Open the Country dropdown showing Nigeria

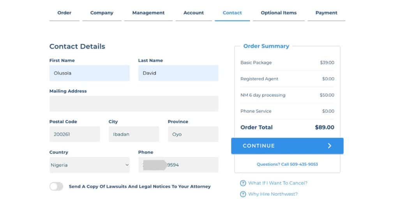coord(90,165)
